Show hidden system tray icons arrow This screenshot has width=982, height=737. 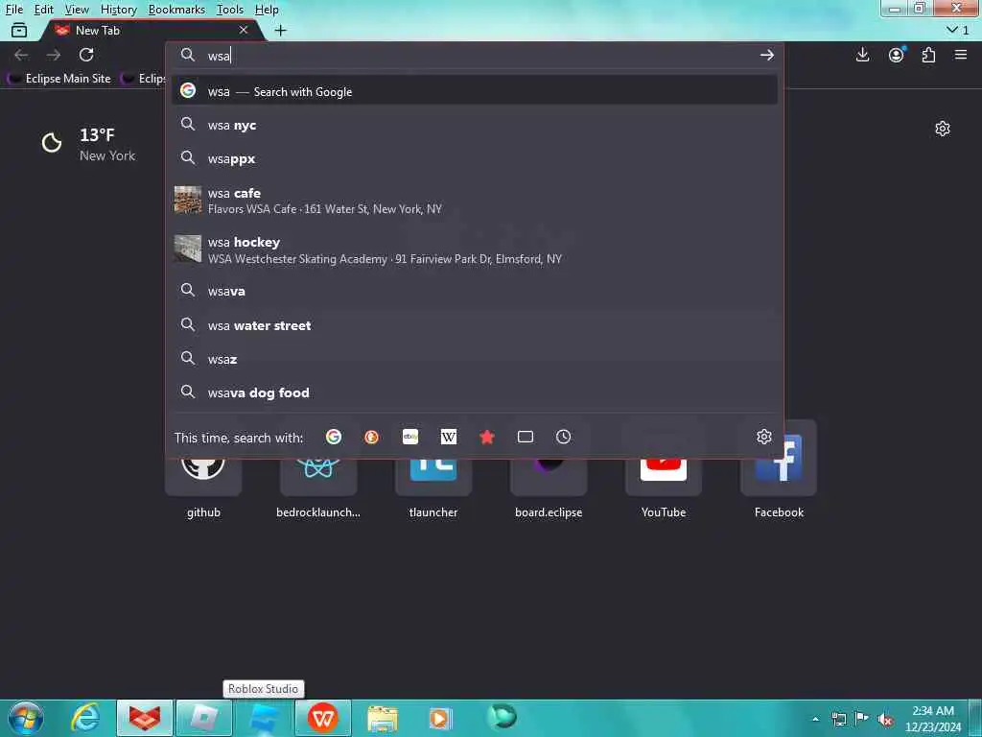815,719
